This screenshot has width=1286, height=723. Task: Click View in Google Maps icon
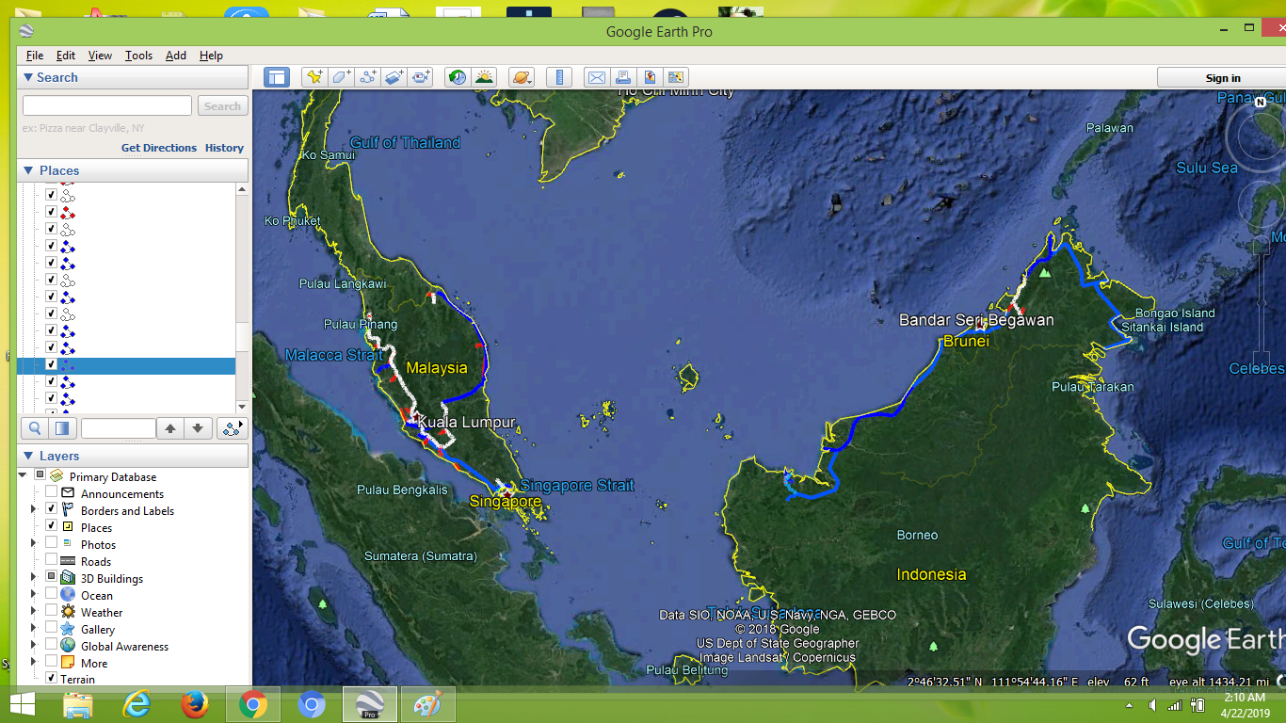tap(650, 77)
